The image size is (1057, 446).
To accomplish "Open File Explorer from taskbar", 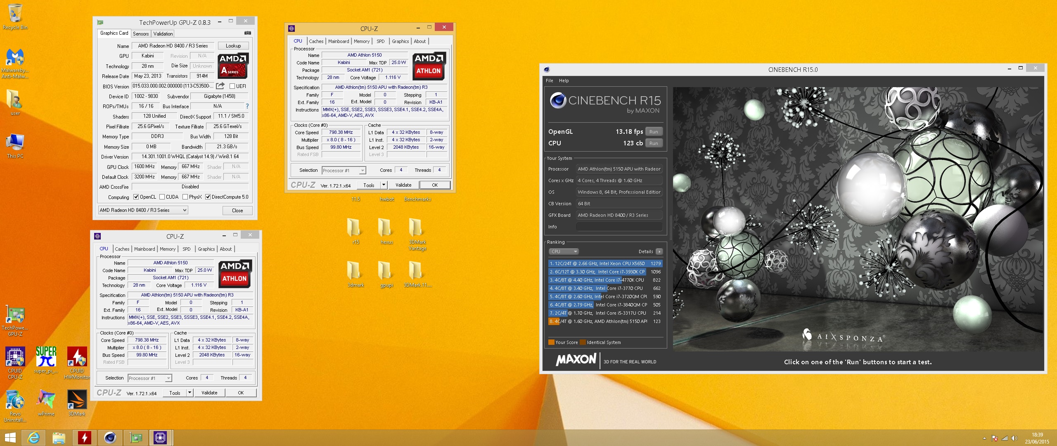I will coord(59,438).
